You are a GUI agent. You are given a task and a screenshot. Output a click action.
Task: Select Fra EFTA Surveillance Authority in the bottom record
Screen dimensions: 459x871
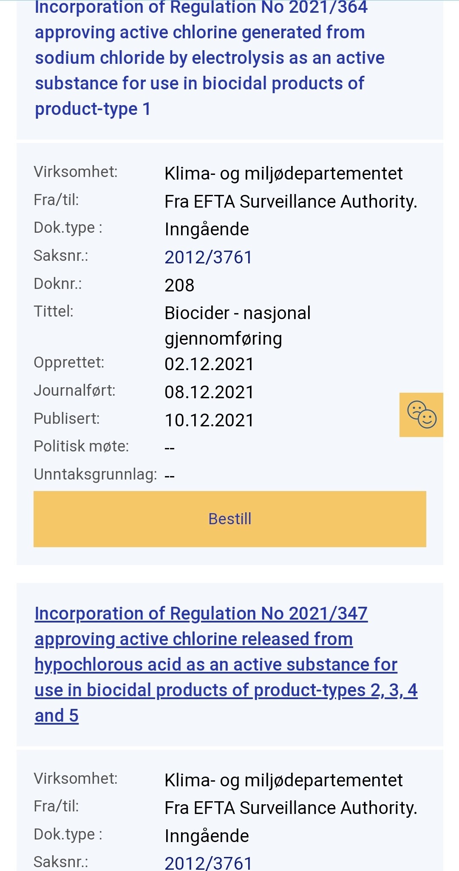pyautogui.click(x=291, y=808)
